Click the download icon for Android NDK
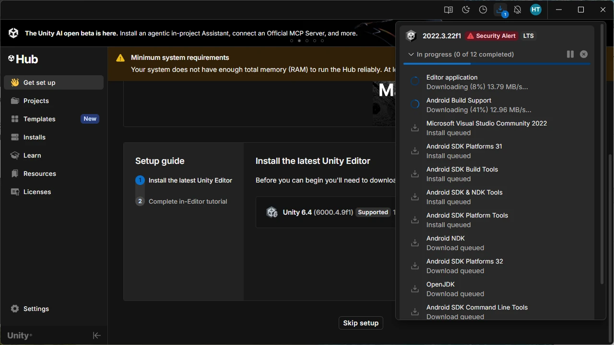 (415, 243)
